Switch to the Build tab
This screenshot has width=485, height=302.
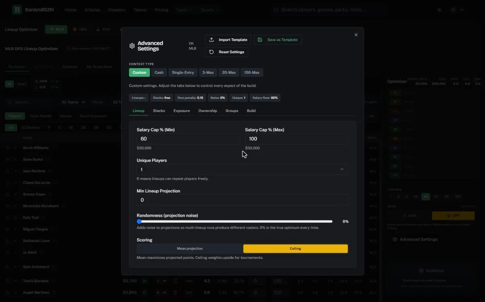pos(251,111)
